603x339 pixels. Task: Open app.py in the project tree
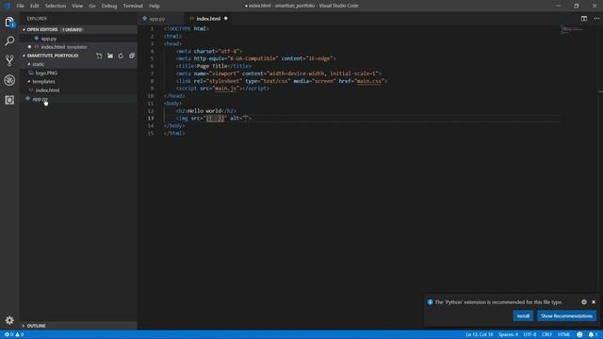(x=40, y=99)
